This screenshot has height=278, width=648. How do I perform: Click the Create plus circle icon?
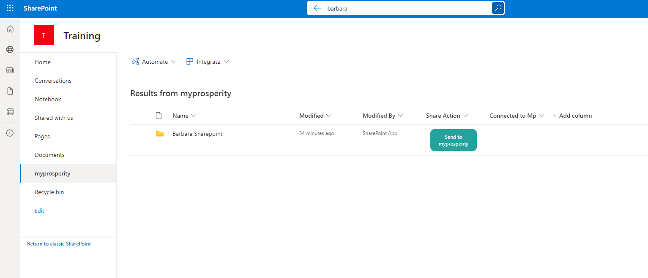10,133
